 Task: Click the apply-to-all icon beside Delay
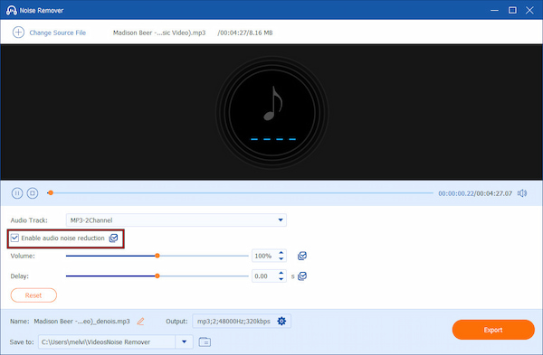point(302,276)
